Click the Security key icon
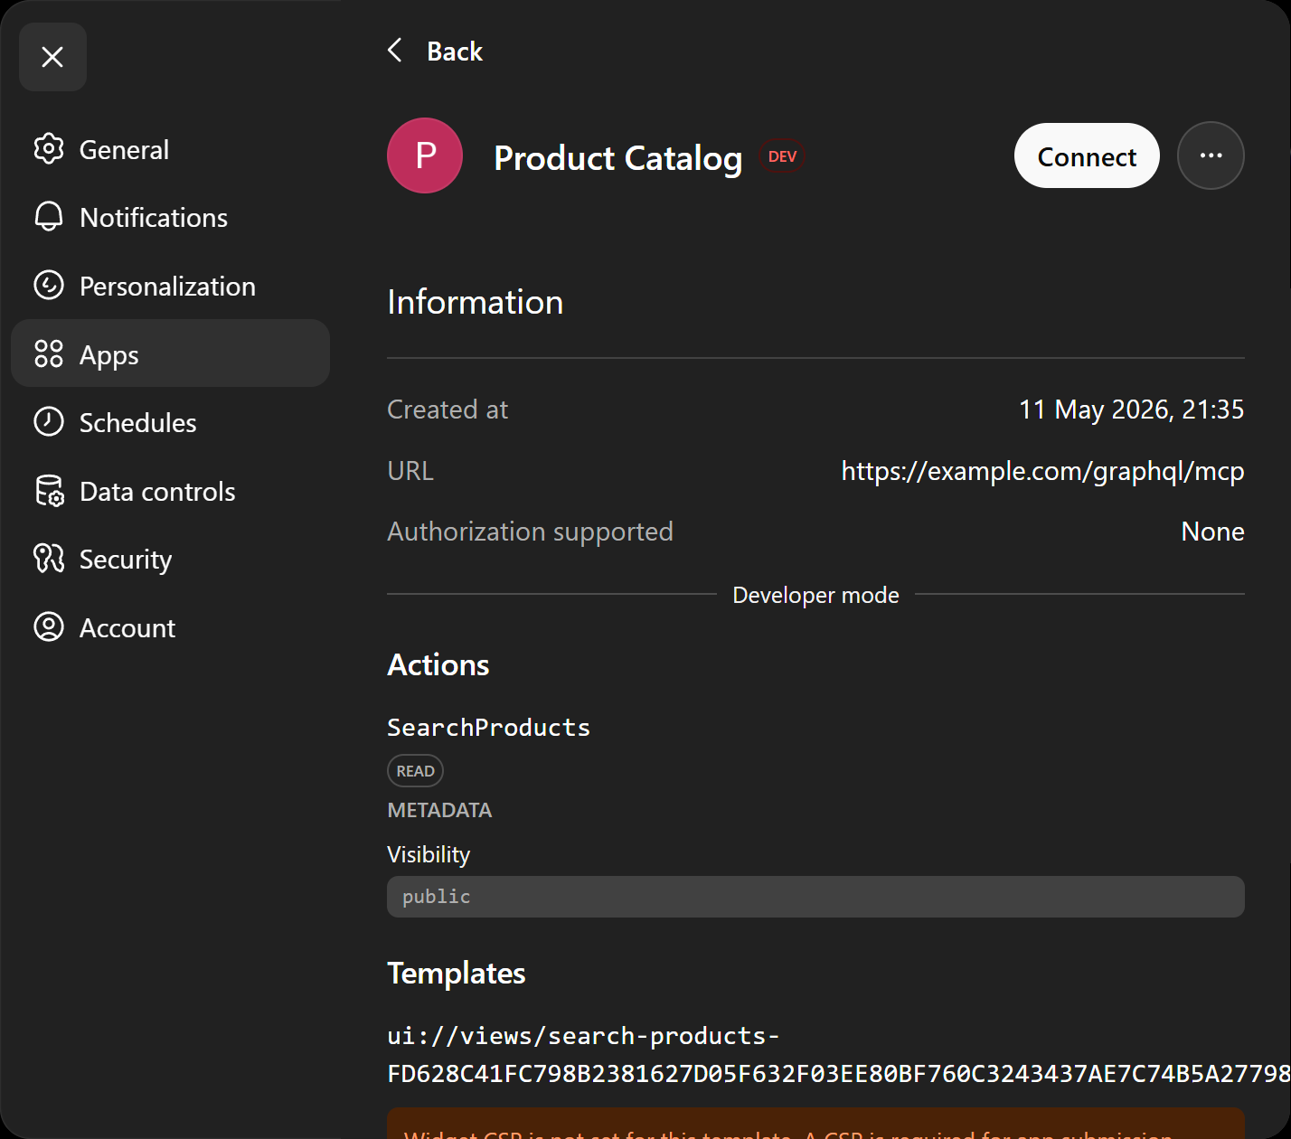 [49, 559]
